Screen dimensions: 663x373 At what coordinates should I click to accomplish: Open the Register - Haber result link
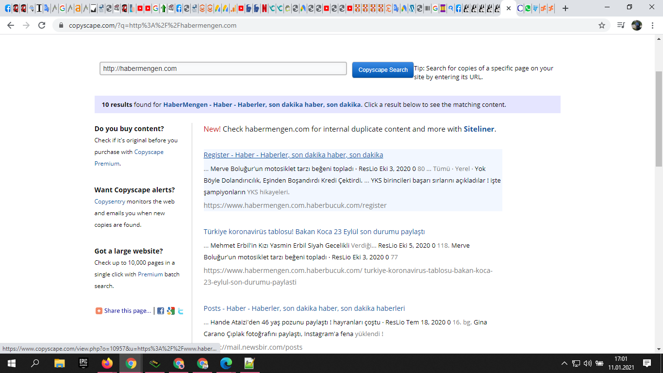tap(293, 155)
